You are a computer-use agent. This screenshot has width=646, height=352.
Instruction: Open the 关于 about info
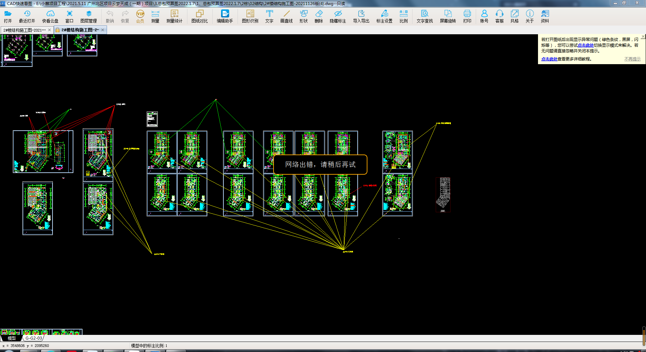[x=530, y=16]
